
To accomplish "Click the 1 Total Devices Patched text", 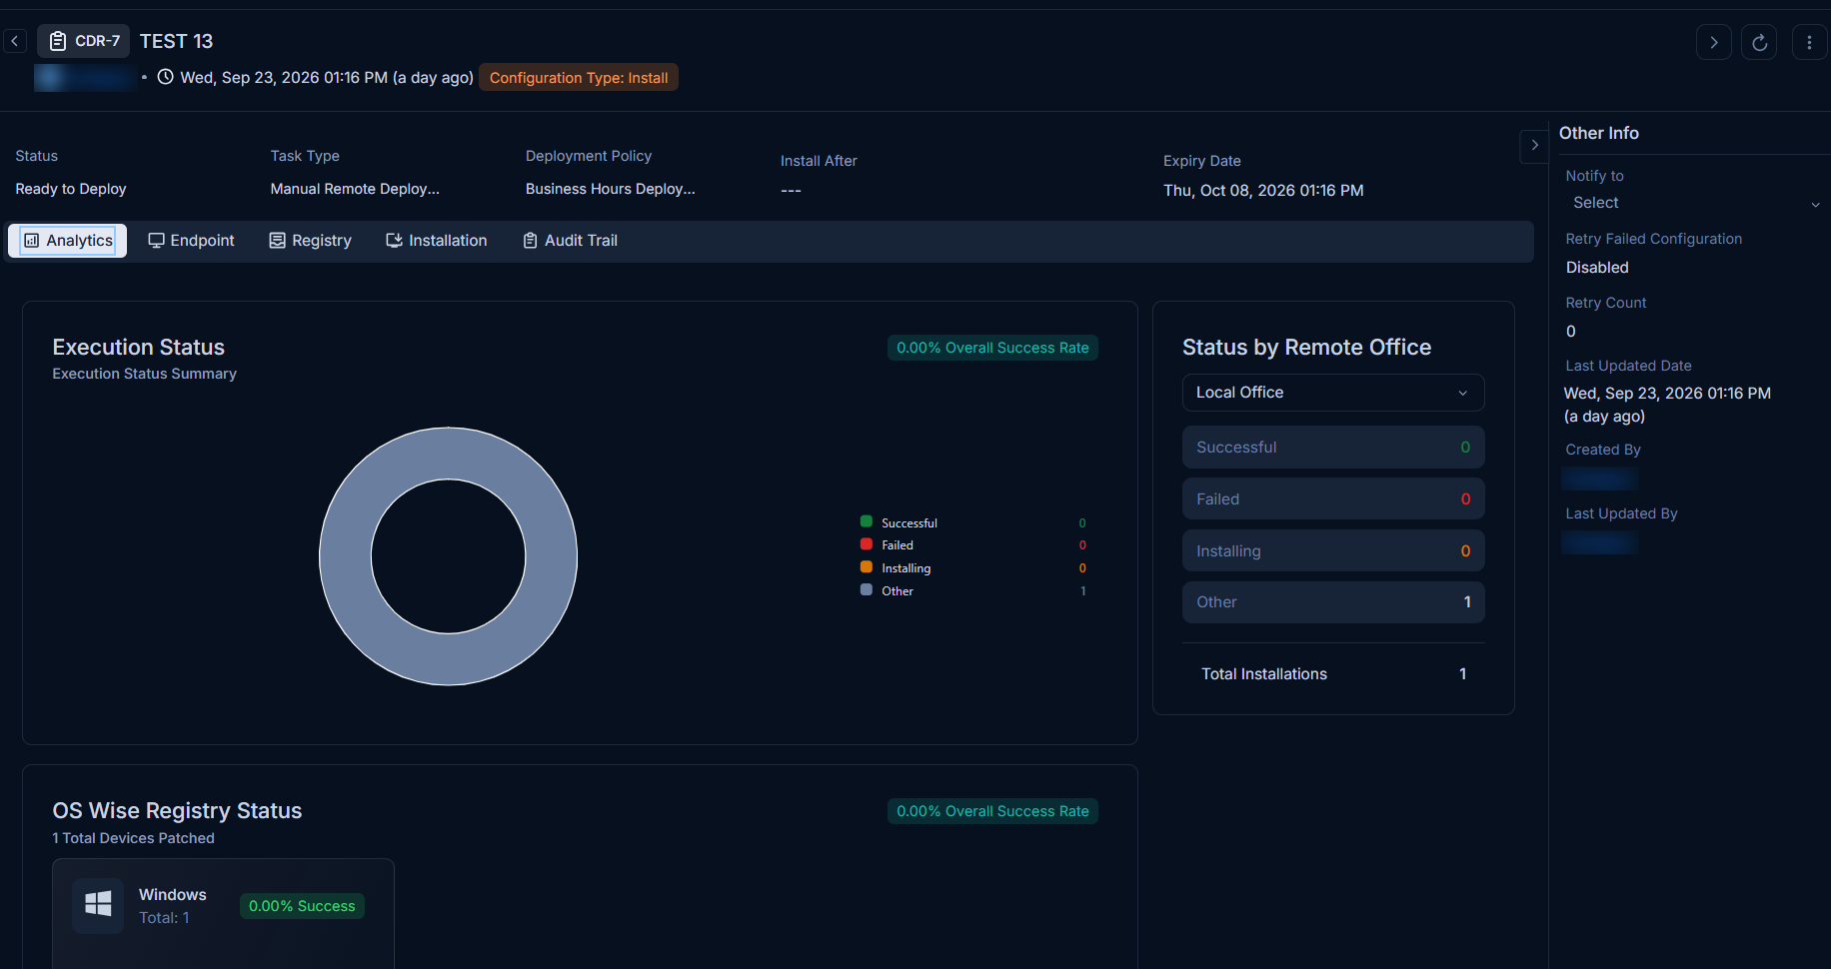I will tap(133, 838).
